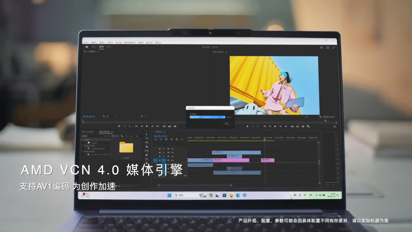Open the 收藏夹 dropdown in Media Browser
Image resolution: width=412 pixels, height=232 pixels.
tap(92, 136)
